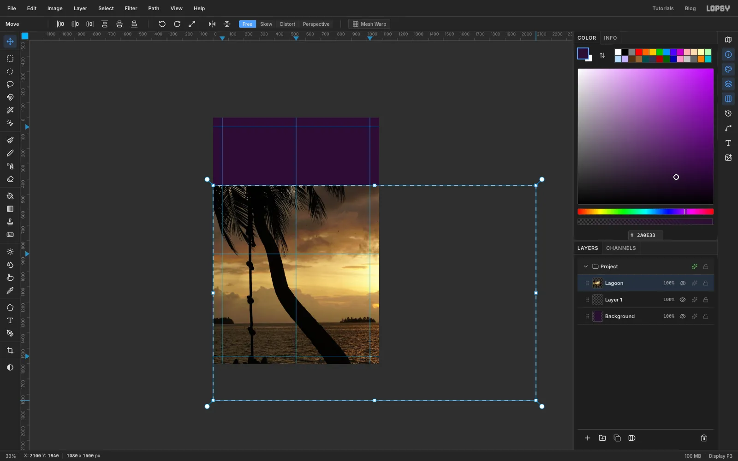Open the Filter menu
This screenshot has width=738, height=461.
131,8
